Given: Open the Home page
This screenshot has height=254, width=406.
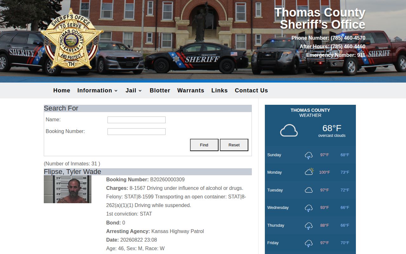Looking at the screenshot, I should coord(62,90).
